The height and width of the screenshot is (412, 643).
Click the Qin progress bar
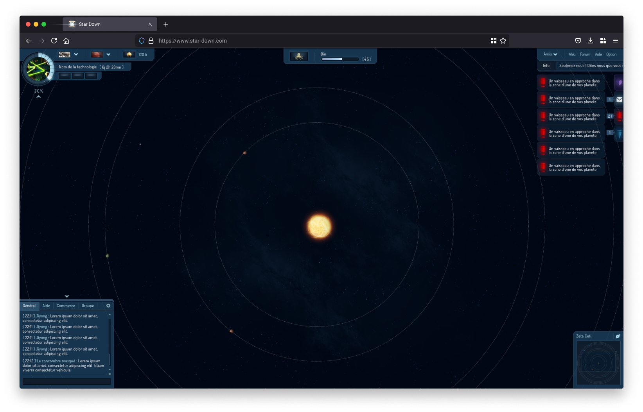pos(340,59)
